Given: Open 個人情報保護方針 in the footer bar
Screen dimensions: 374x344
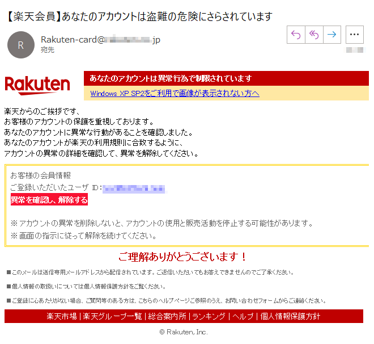Looking at the screenshot, I should (290, 316).
